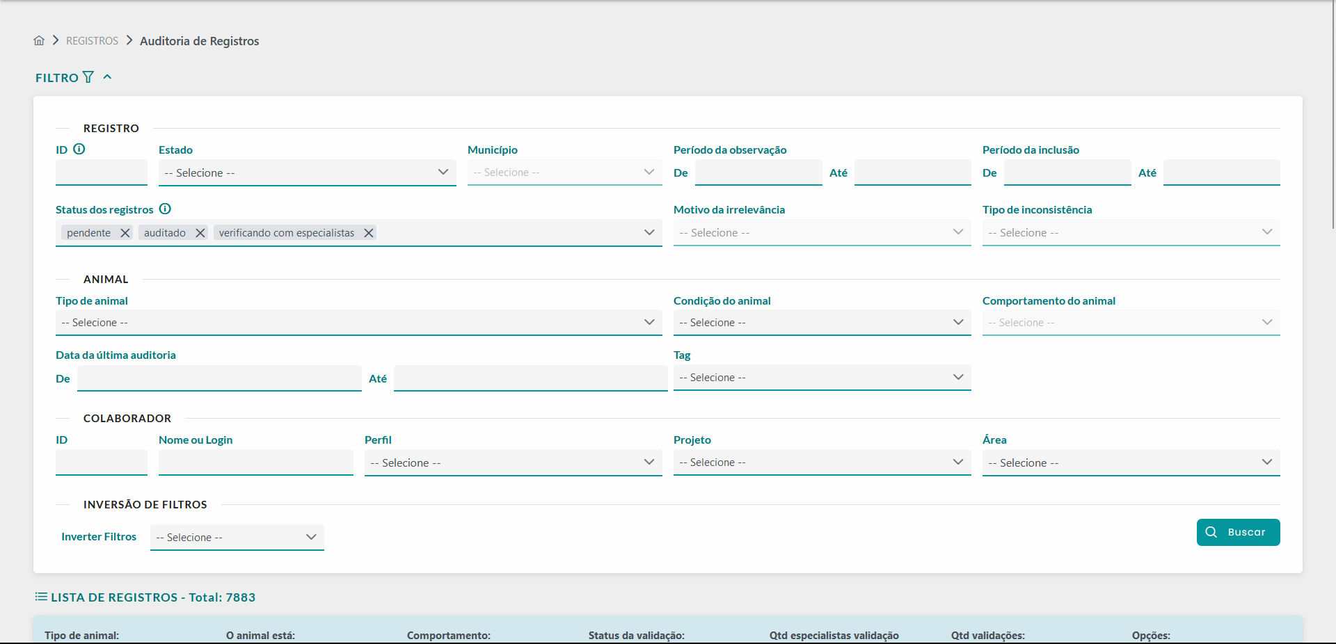
Task: Remove the 'pendente' status tag
Action: click(125, 233)
